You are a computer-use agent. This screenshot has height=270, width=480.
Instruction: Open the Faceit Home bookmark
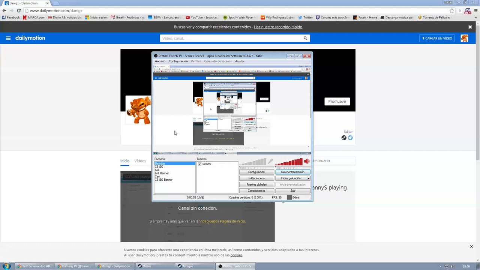pos(365,17)
